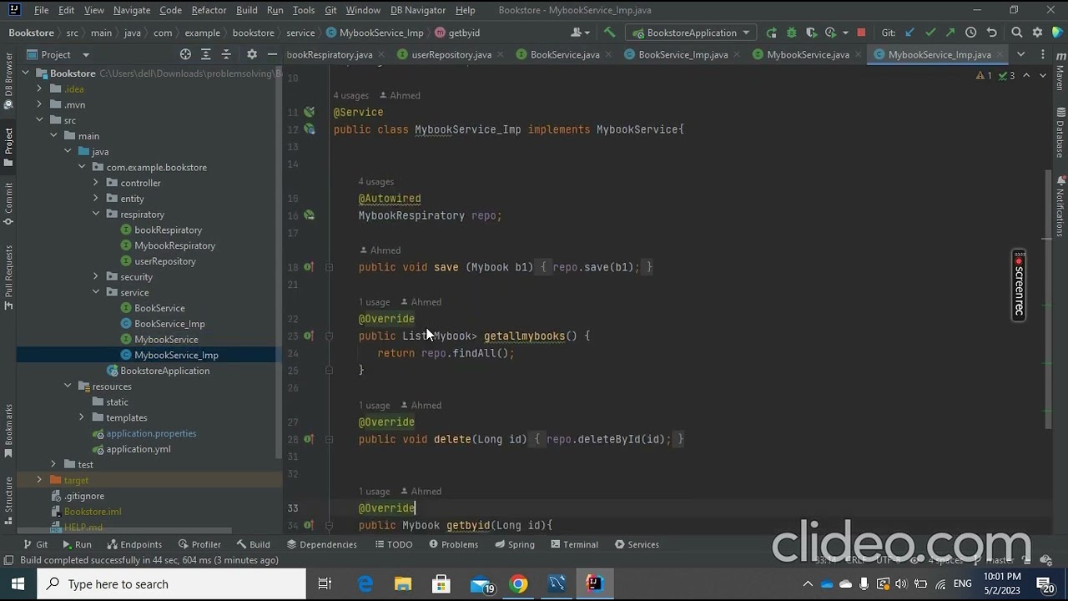The width and height of the screenshot is (1068, 601).
Task: Expand the target folder
Action: tap(39, 480)
